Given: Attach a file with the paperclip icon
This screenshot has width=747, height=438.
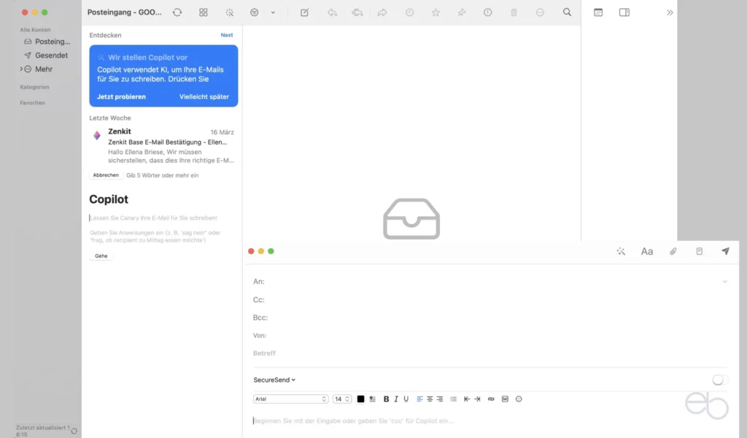Looking at the screenshot, I should coord(673,251).
